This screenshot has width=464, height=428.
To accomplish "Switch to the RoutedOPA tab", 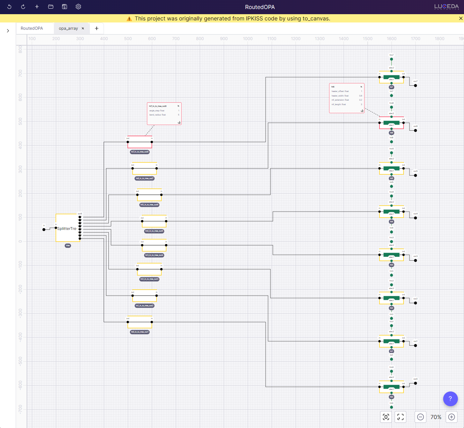I will coord(32,28).
